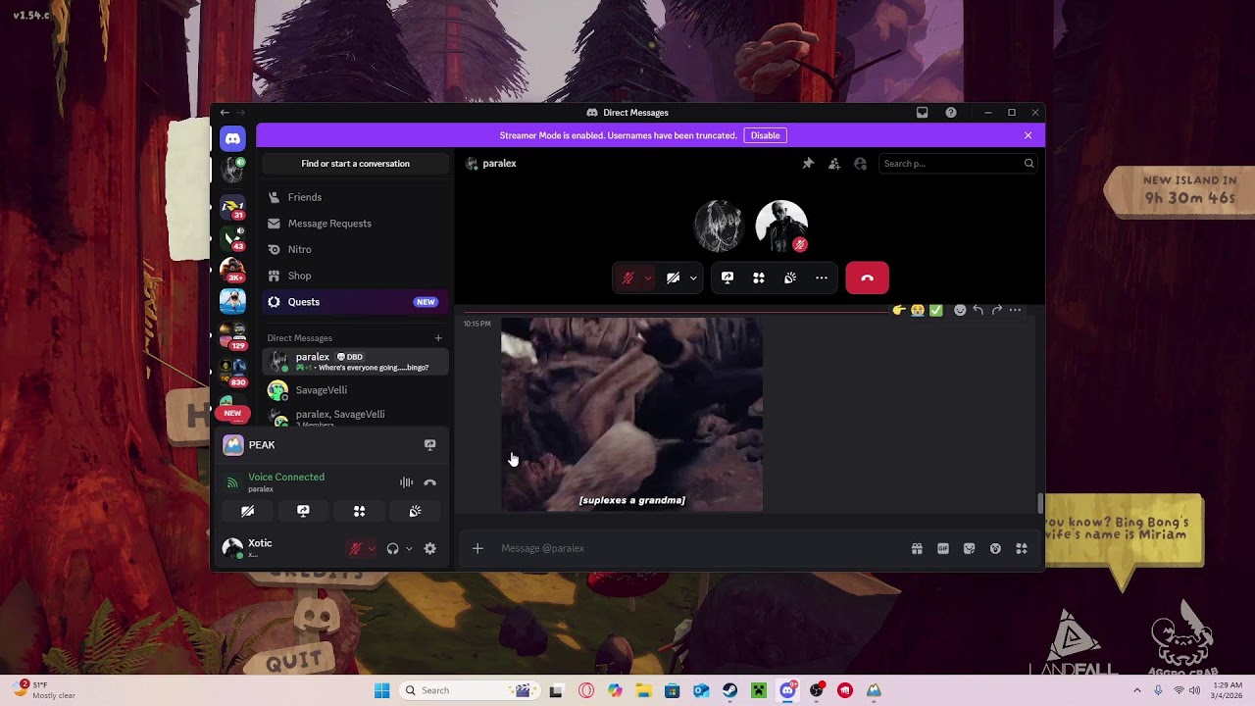The height and width of the screenshot is (706, 1255).
Task: Toggle noise suppression in voice panel
Action: point(406,482)
